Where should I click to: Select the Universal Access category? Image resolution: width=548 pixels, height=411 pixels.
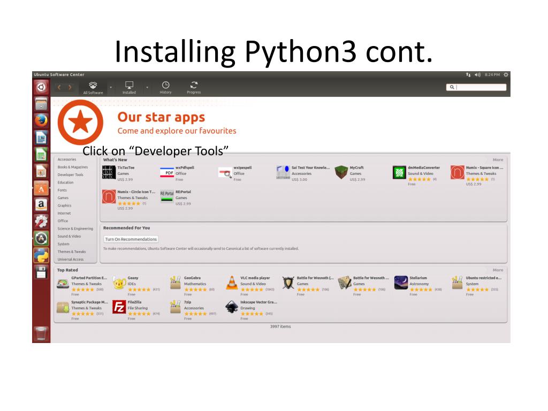(71, 260)
